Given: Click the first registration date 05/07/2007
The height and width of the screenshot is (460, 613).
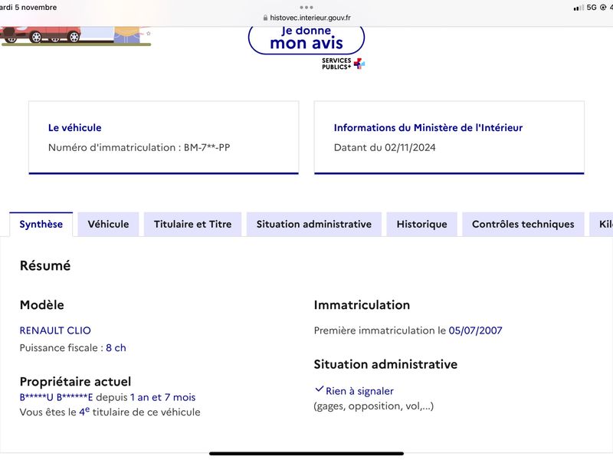Looking at the screenshot, I should pyautogui.click(x=475, y=330).
